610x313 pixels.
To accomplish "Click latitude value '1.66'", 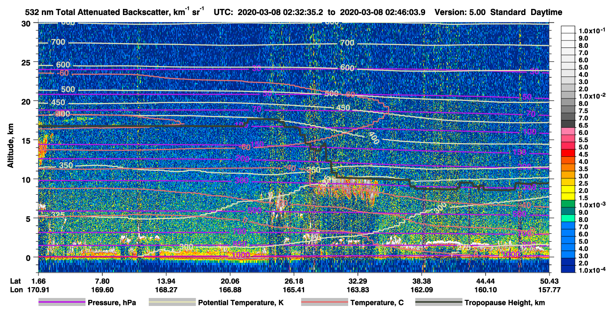I will point(38,281).
